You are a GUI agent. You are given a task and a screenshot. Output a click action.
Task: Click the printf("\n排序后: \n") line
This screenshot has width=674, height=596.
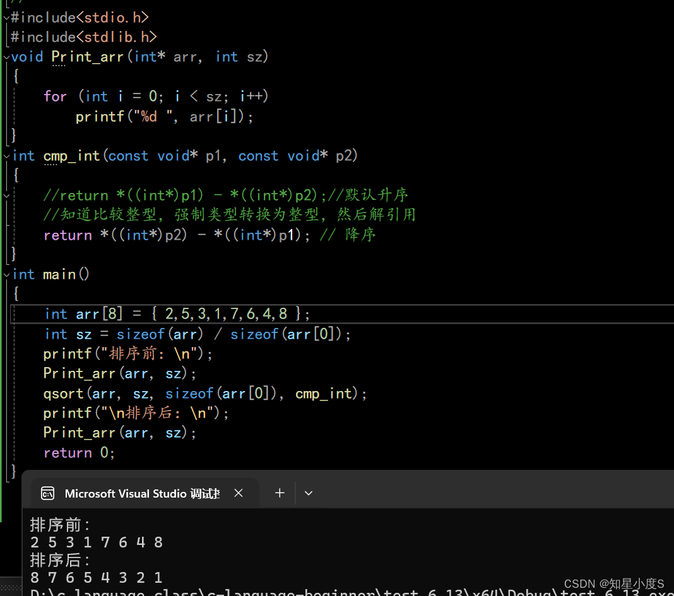[136, 413]
